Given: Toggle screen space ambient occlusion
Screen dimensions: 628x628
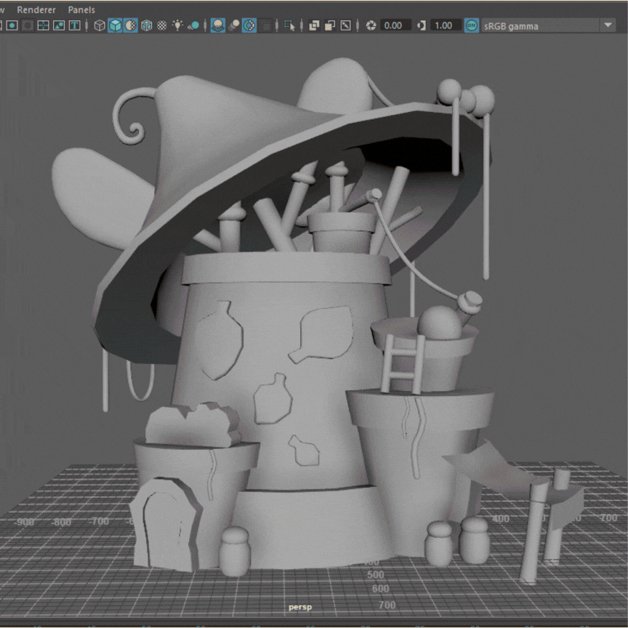Looking at the screenshot, I should point(217,25).
